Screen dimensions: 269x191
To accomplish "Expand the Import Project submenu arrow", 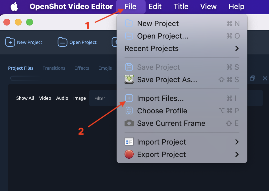I will pyautogui.click(x=237, y=142).
